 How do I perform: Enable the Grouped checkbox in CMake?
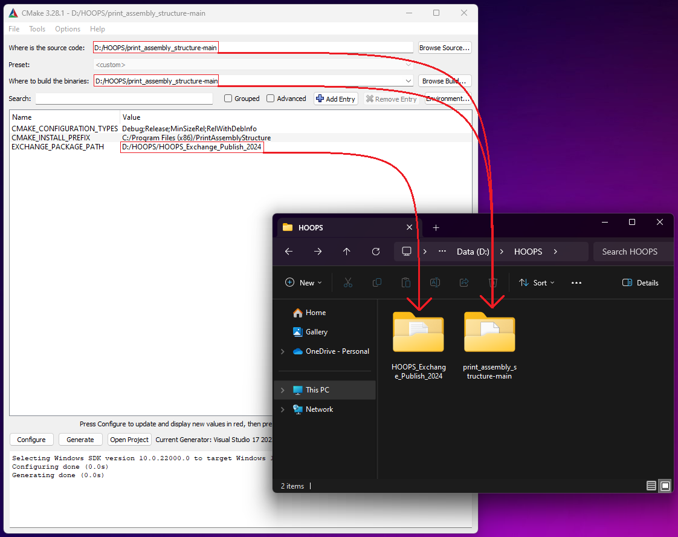tap(228, 98)
